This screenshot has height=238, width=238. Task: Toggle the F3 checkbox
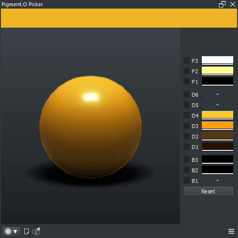coord(187,60)
